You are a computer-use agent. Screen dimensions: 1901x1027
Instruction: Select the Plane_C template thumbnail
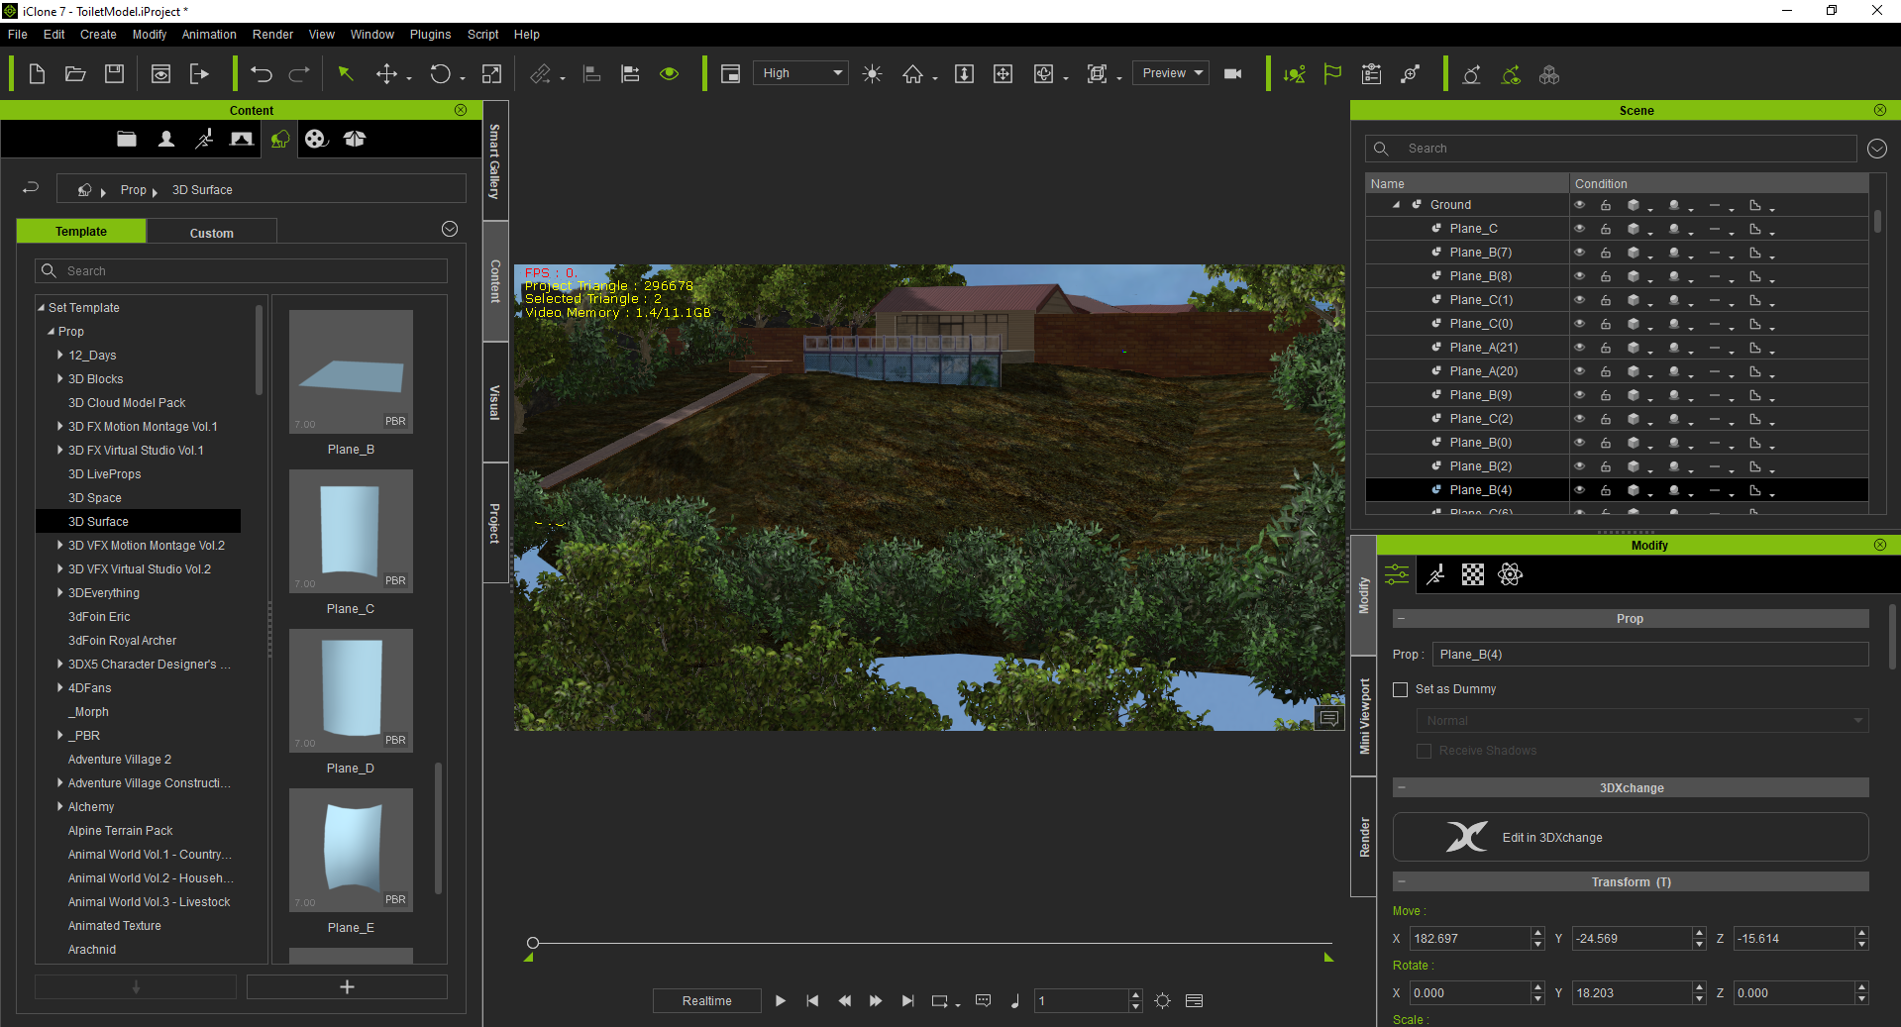pyautogui.click(x=351, y=532)
